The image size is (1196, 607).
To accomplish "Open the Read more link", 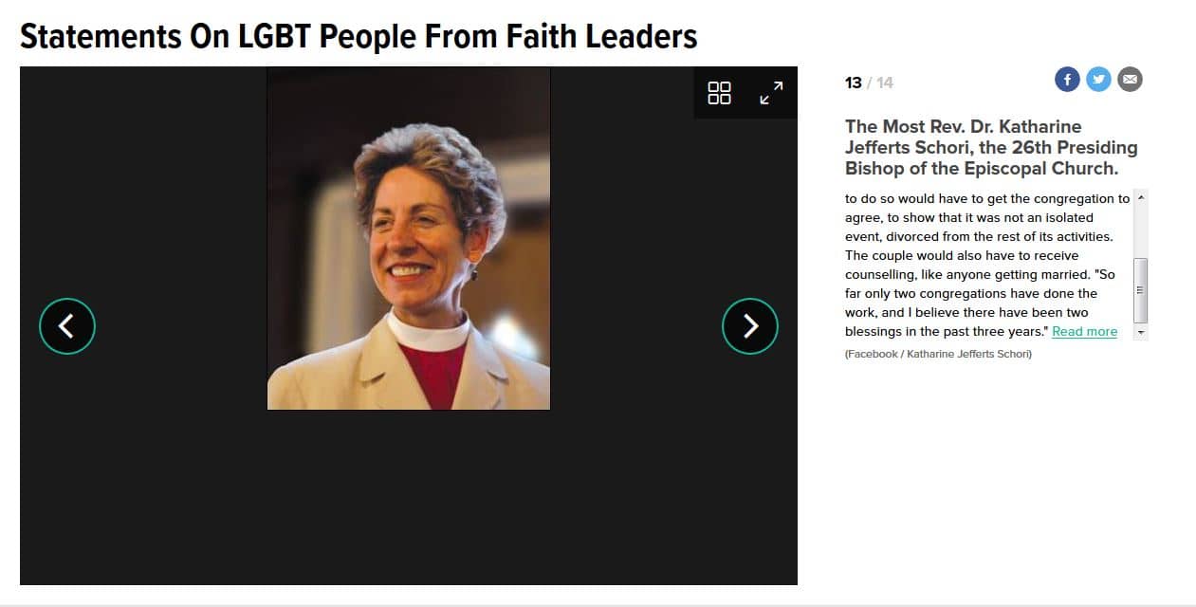I will point(1084,331).
